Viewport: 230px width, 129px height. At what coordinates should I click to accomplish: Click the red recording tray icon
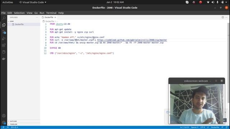click(x=201, y=2)
